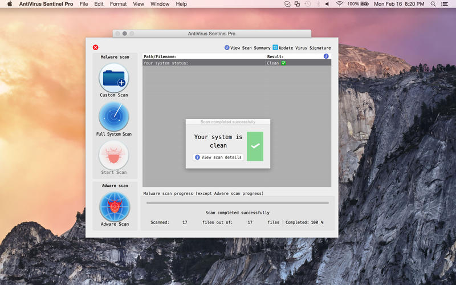
Task: Click the Wi-Fi icon in menu bar
Action: [340, 4]
